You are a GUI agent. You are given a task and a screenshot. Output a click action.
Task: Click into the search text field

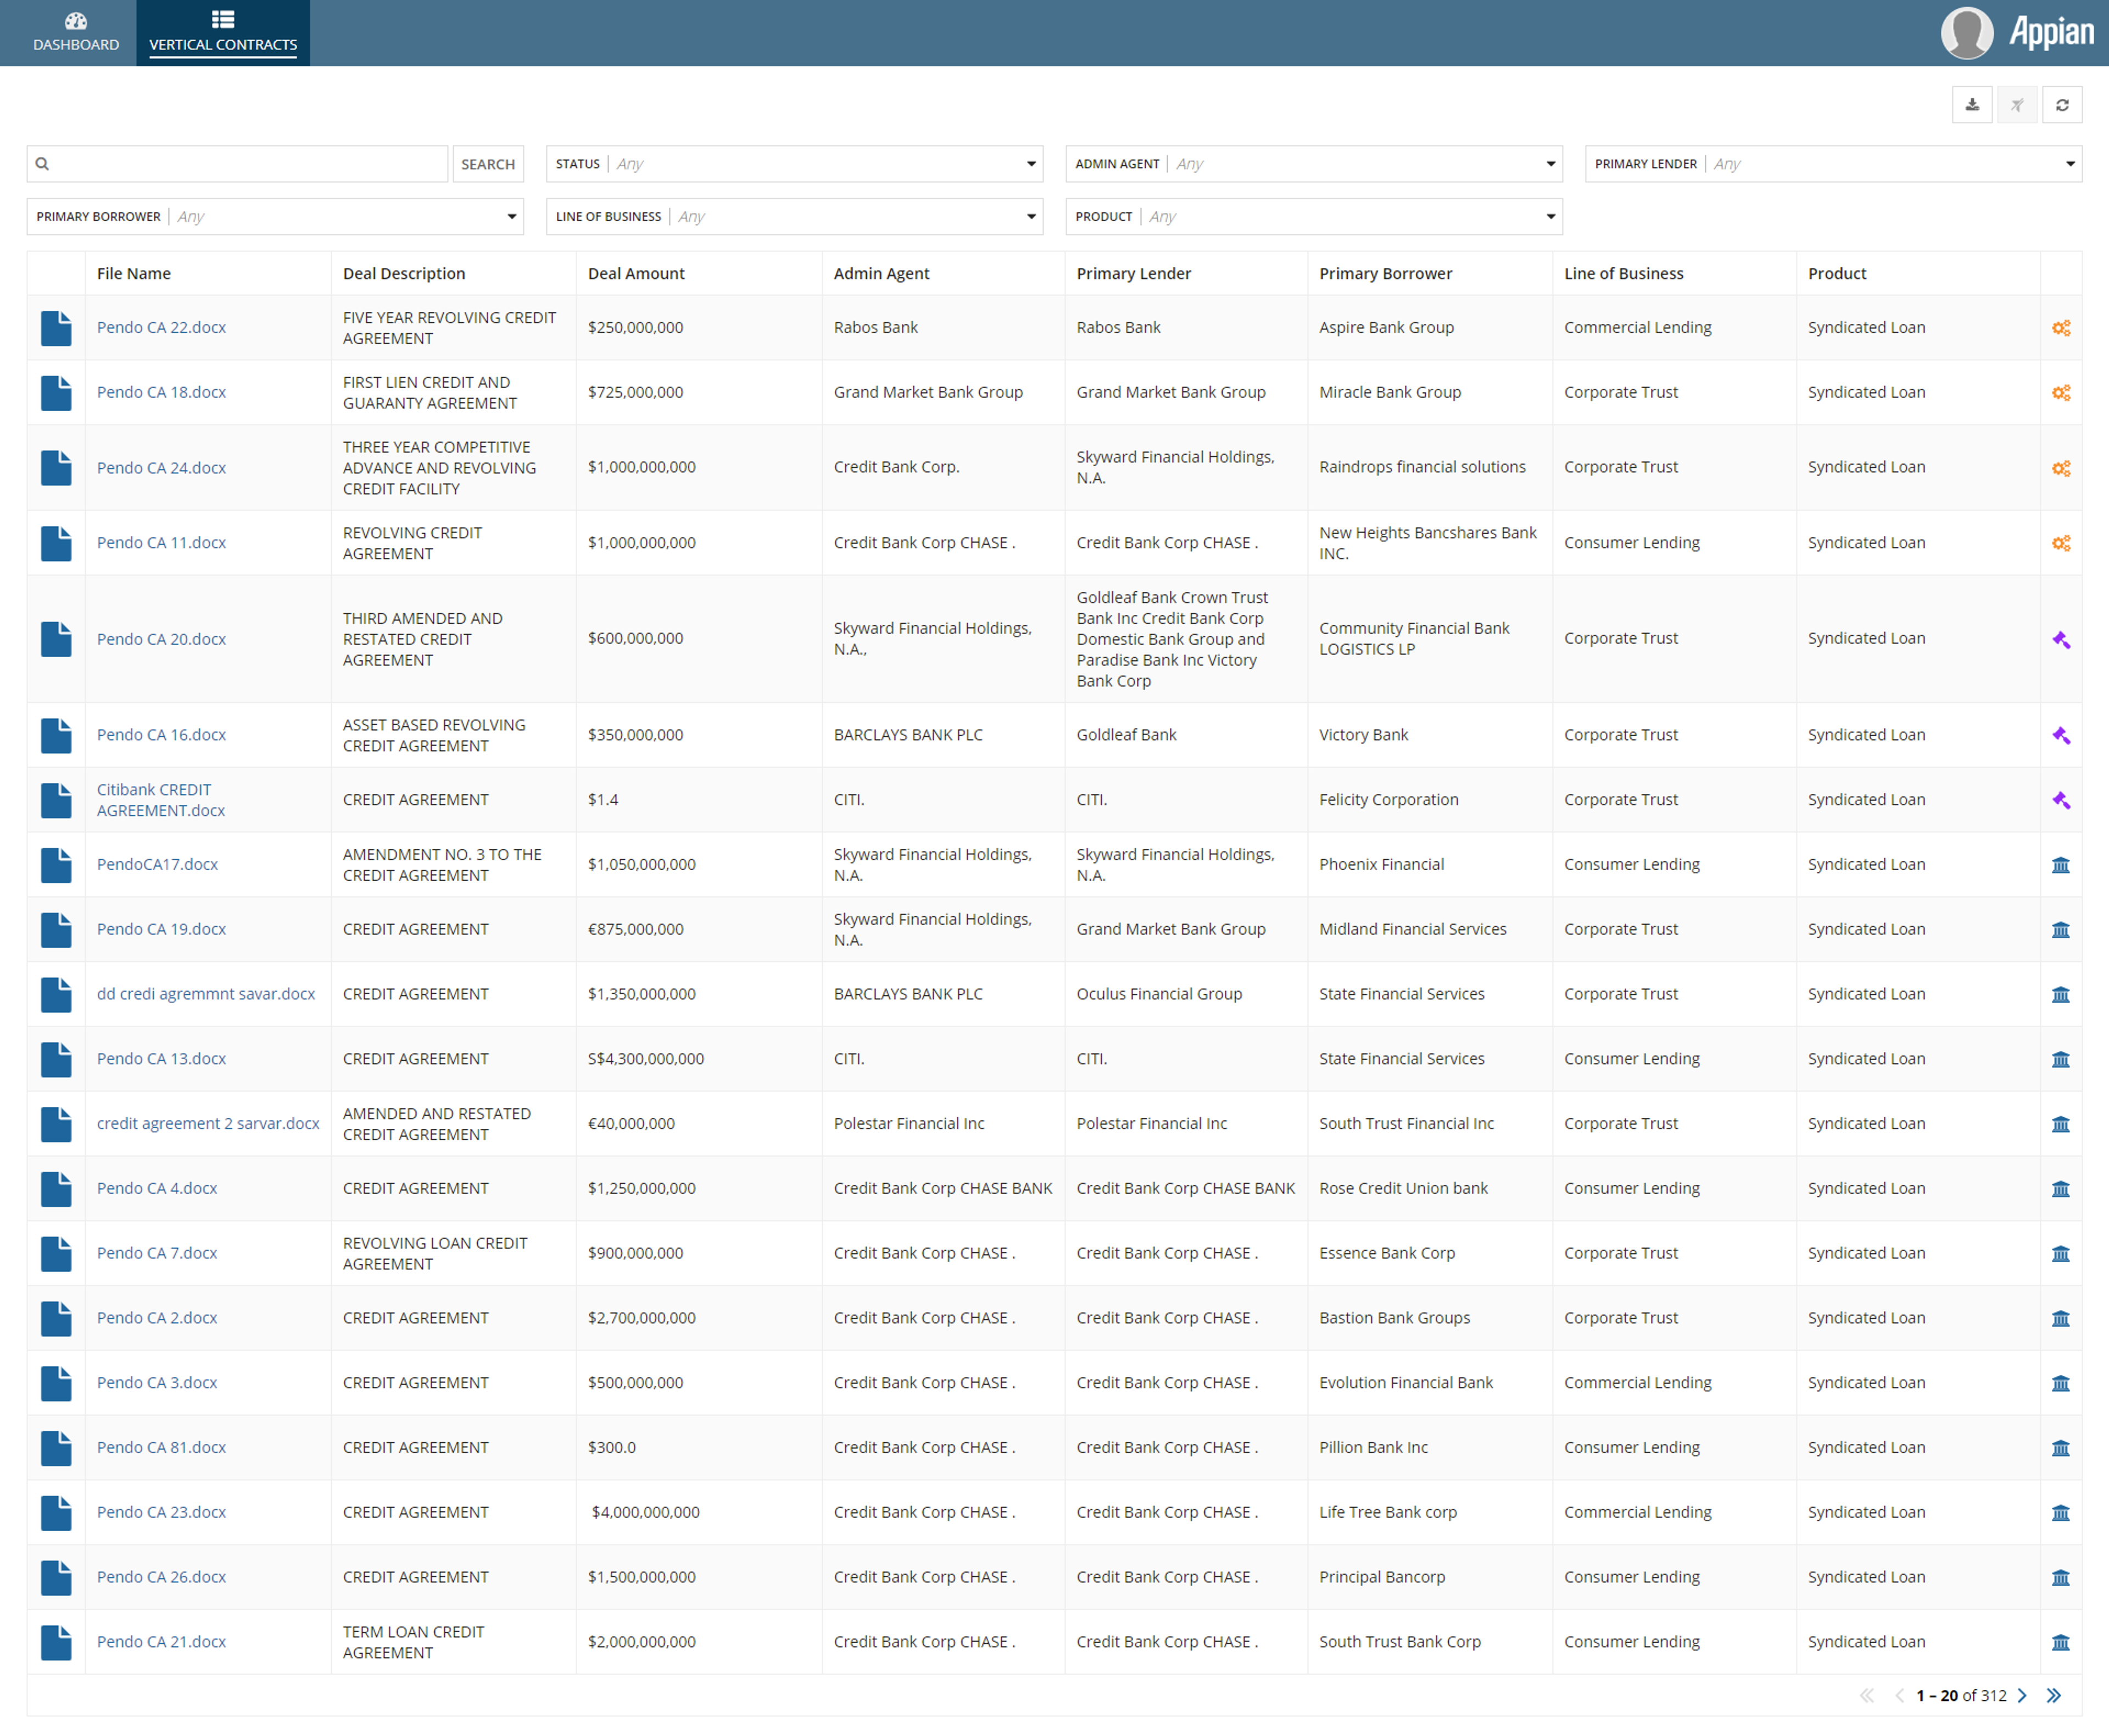(x=237, y=164)
